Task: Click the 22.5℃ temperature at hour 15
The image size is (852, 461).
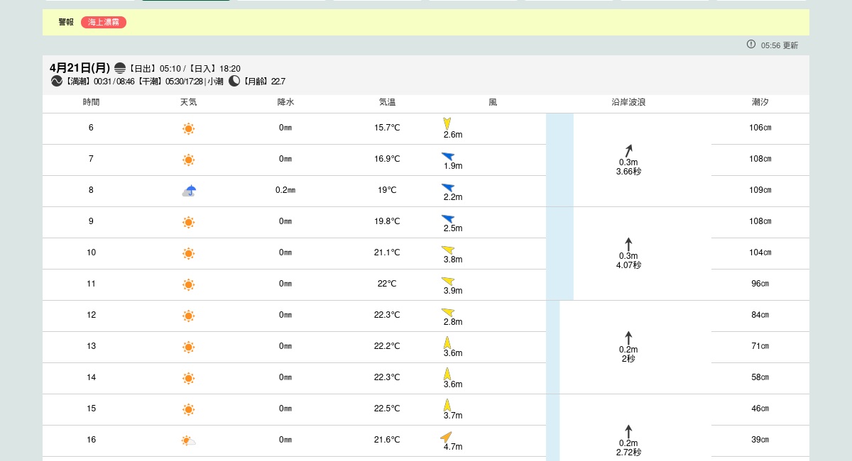Action: [387, 409]
